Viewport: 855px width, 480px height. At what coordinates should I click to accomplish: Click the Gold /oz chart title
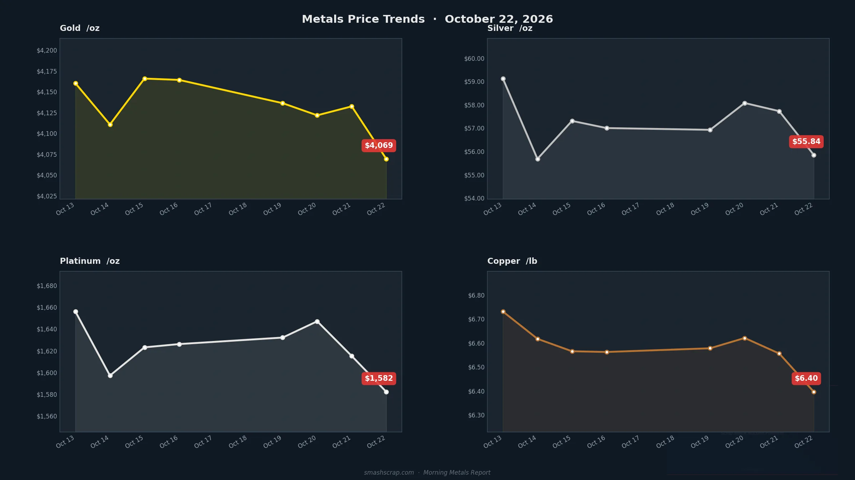80,28
